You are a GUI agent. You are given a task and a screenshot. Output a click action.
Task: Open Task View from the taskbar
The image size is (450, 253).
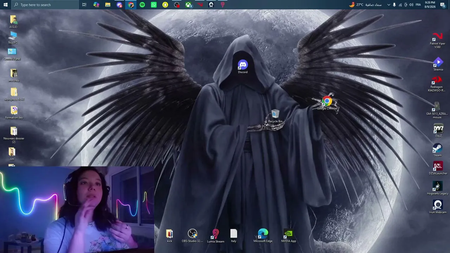pyautogui.click(x=84, y=5)
